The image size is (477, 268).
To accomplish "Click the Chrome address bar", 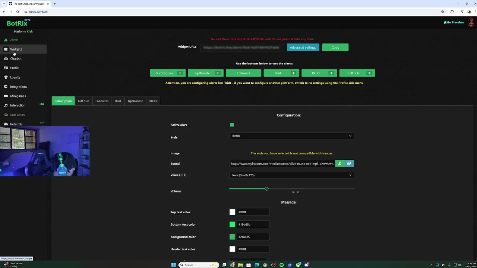I will pos(231,12).
